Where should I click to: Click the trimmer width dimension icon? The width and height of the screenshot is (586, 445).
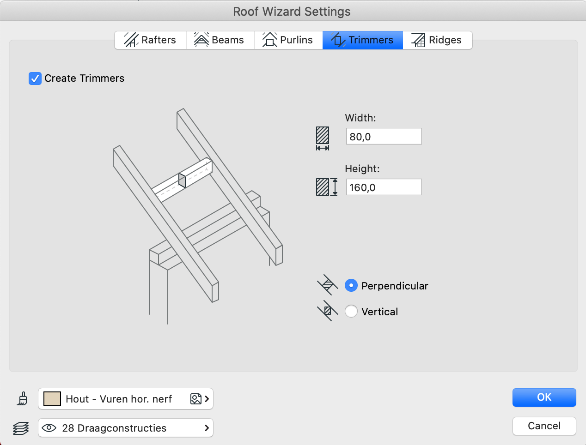click(x=323, y=138)
